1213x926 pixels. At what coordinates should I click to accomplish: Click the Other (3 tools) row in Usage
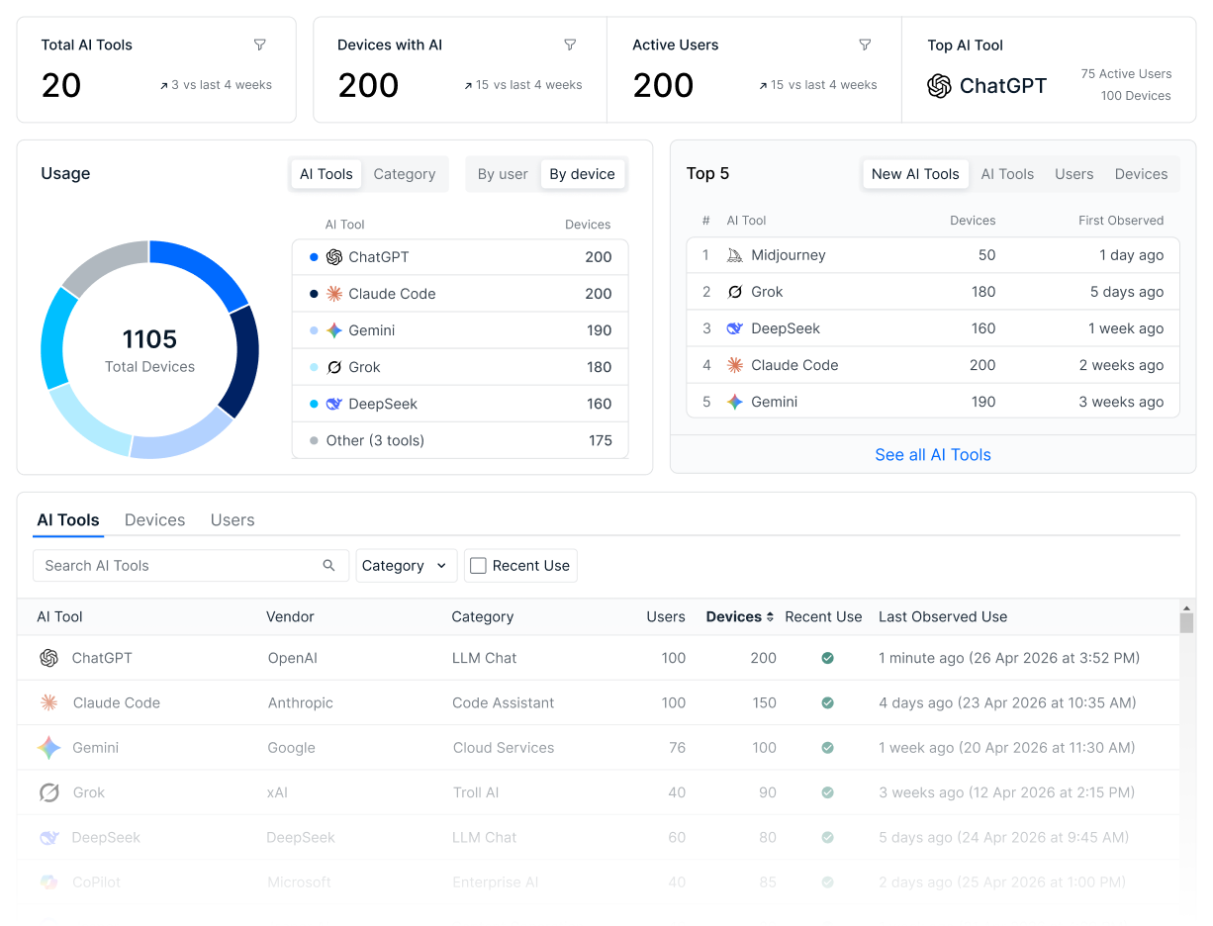(x=460, y=440)
